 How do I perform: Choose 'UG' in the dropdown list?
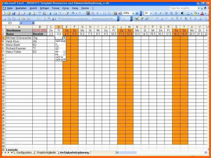tap(59, 46)
